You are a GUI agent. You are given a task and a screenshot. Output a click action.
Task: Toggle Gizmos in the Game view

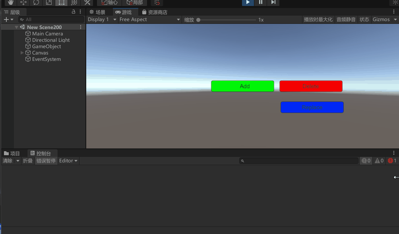pyautogui.click(x=381, y=19)
